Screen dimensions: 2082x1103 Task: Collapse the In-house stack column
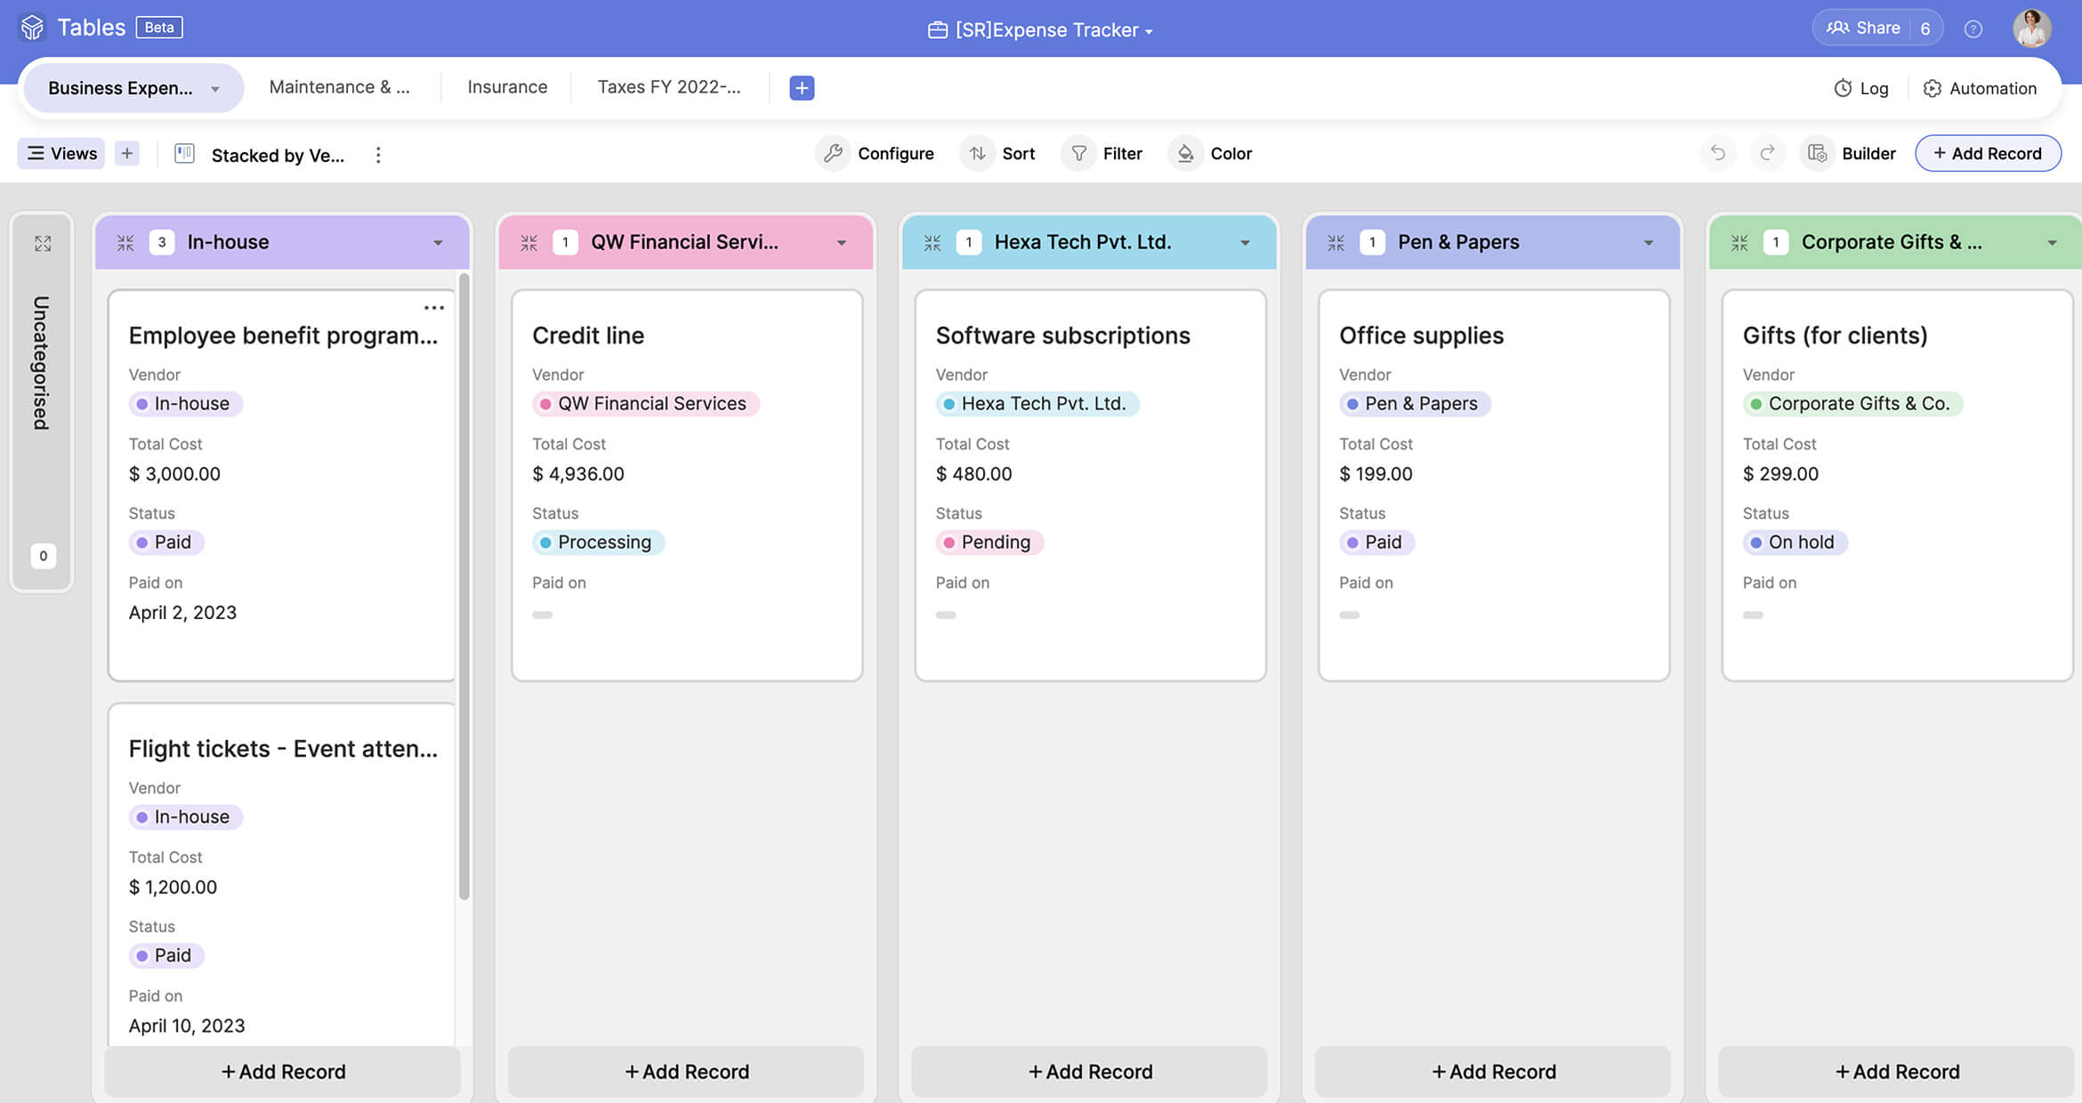click(x=125, y=242)
